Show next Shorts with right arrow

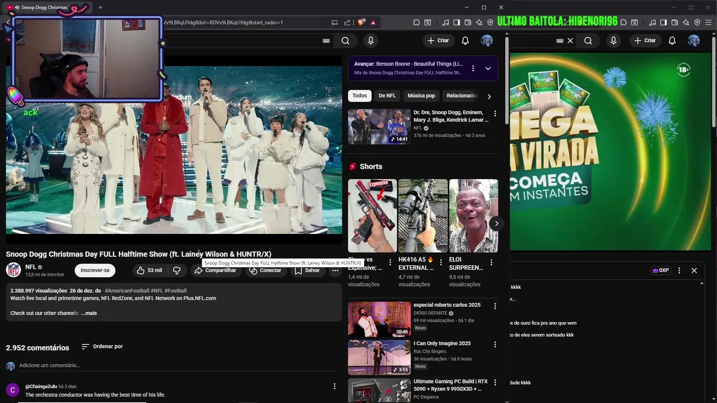[x=496, y=223]
